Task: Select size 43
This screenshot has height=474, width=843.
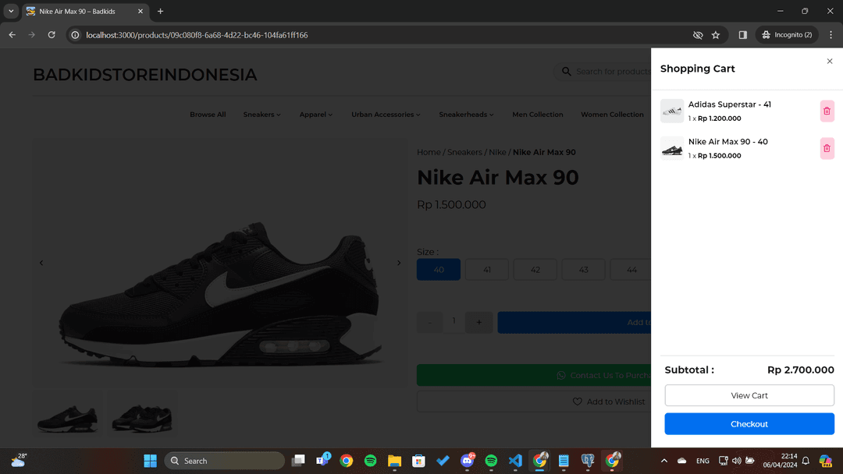Action: (x=583, y=270)
